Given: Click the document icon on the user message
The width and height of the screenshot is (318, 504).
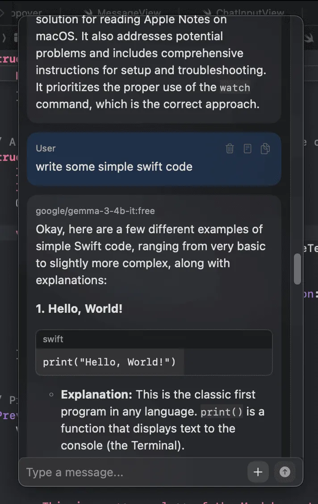Looking at the screenshot, I should pyautogui.click(x=247, y=149).
